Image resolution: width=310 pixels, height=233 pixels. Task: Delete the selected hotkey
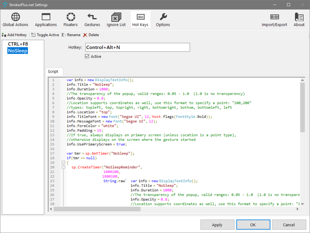[x=91, y=35]
